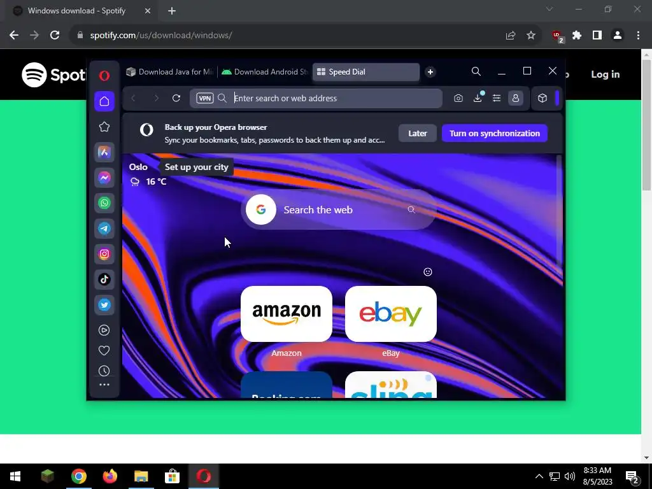
Task: Open Microsoft Store from taskbar
Action: point(172,476)
